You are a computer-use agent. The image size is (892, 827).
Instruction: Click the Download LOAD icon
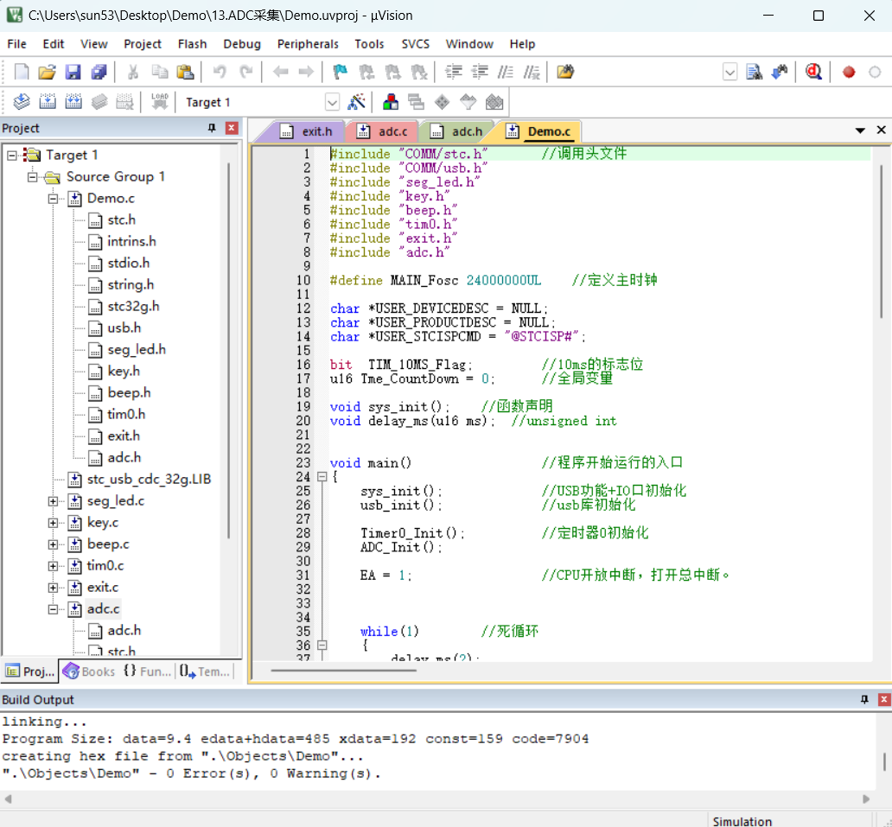pyautogui.click(x=160, y=102)
